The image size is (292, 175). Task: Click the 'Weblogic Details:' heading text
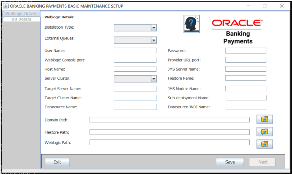click(60, 17)
